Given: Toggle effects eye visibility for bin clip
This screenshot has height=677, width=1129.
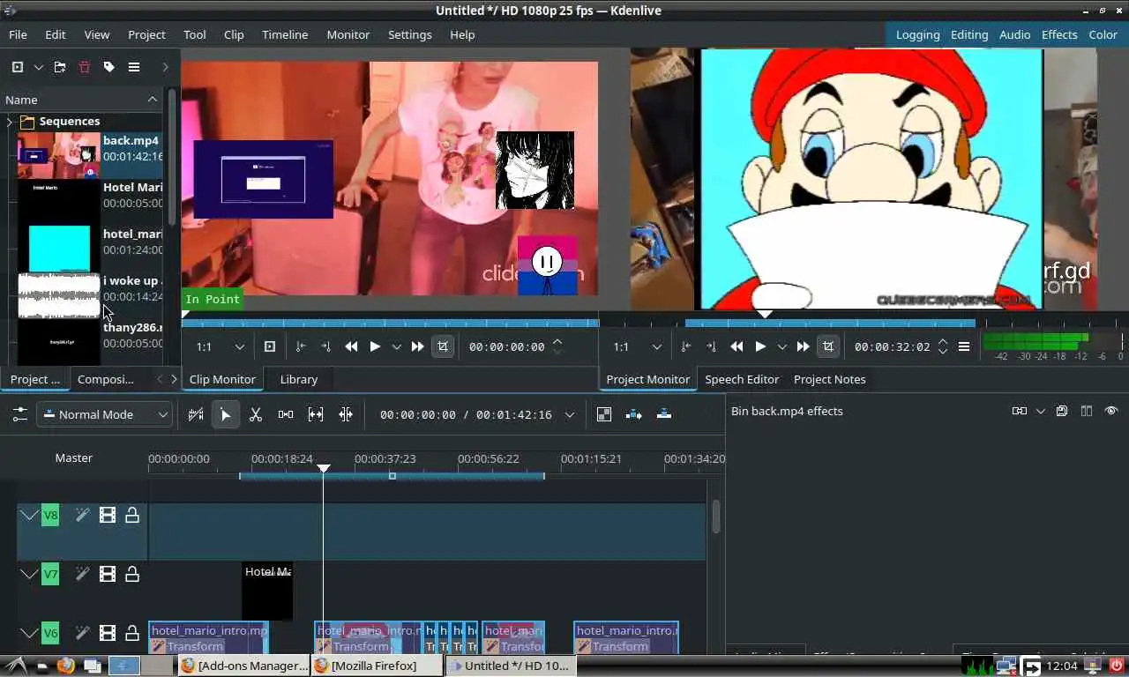Looking at the screenshot, I should coord(1111,411).
